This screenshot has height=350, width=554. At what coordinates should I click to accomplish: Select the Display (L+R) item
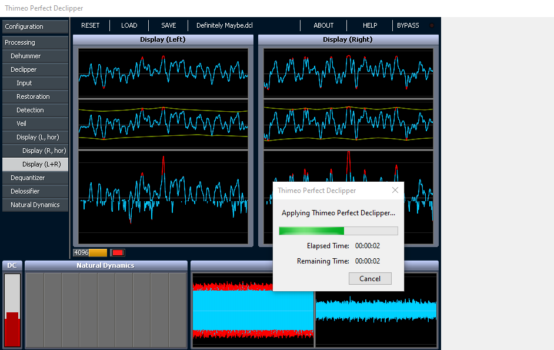[x=35, y=164]
